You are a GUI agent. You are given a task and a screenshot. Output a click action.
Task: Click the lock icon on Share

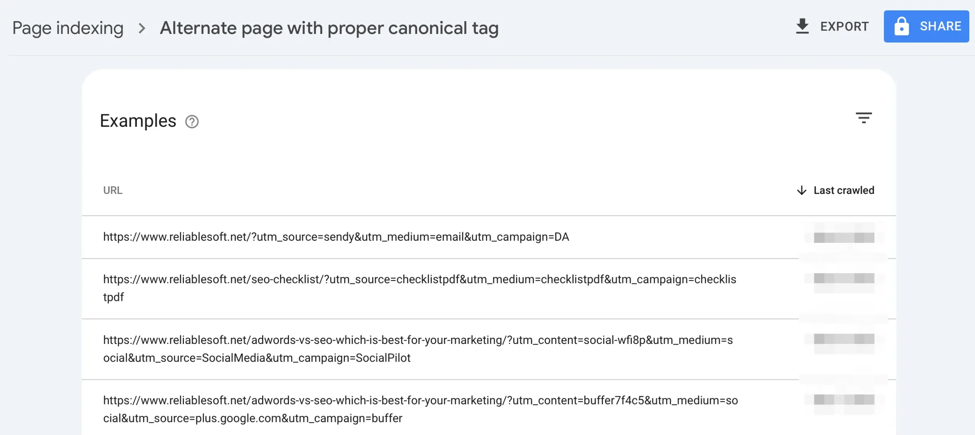coord(901,26)
